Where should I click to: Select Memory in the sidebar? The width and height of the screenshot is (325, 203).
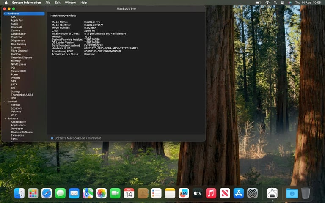click(x=16, y=61)
